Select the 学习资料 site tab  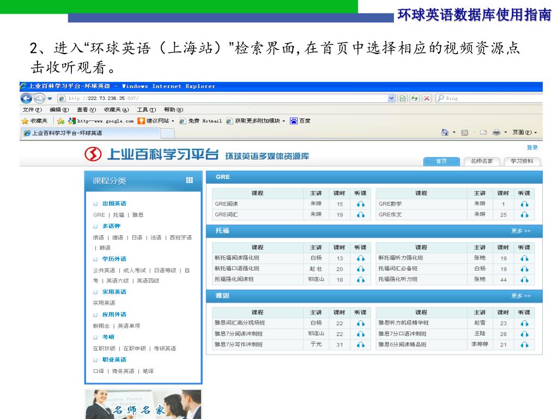[522, 161]
